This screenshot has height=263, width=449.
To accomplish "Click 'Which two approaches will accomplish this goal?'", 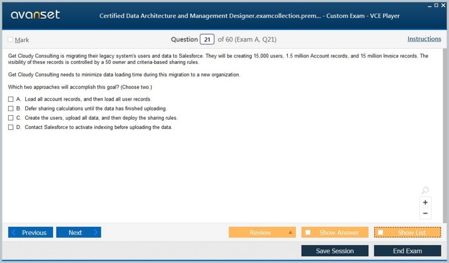I will coord(63,87).
